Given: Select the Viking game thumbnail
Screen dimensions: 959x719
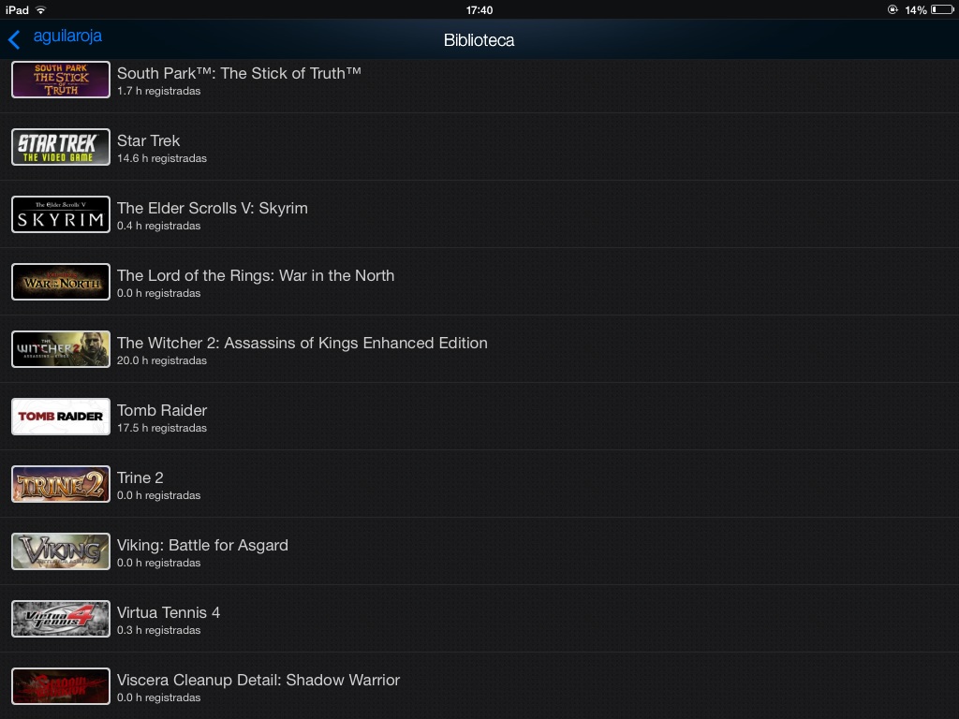Looking at the screenshot, I should click(61, 550).
